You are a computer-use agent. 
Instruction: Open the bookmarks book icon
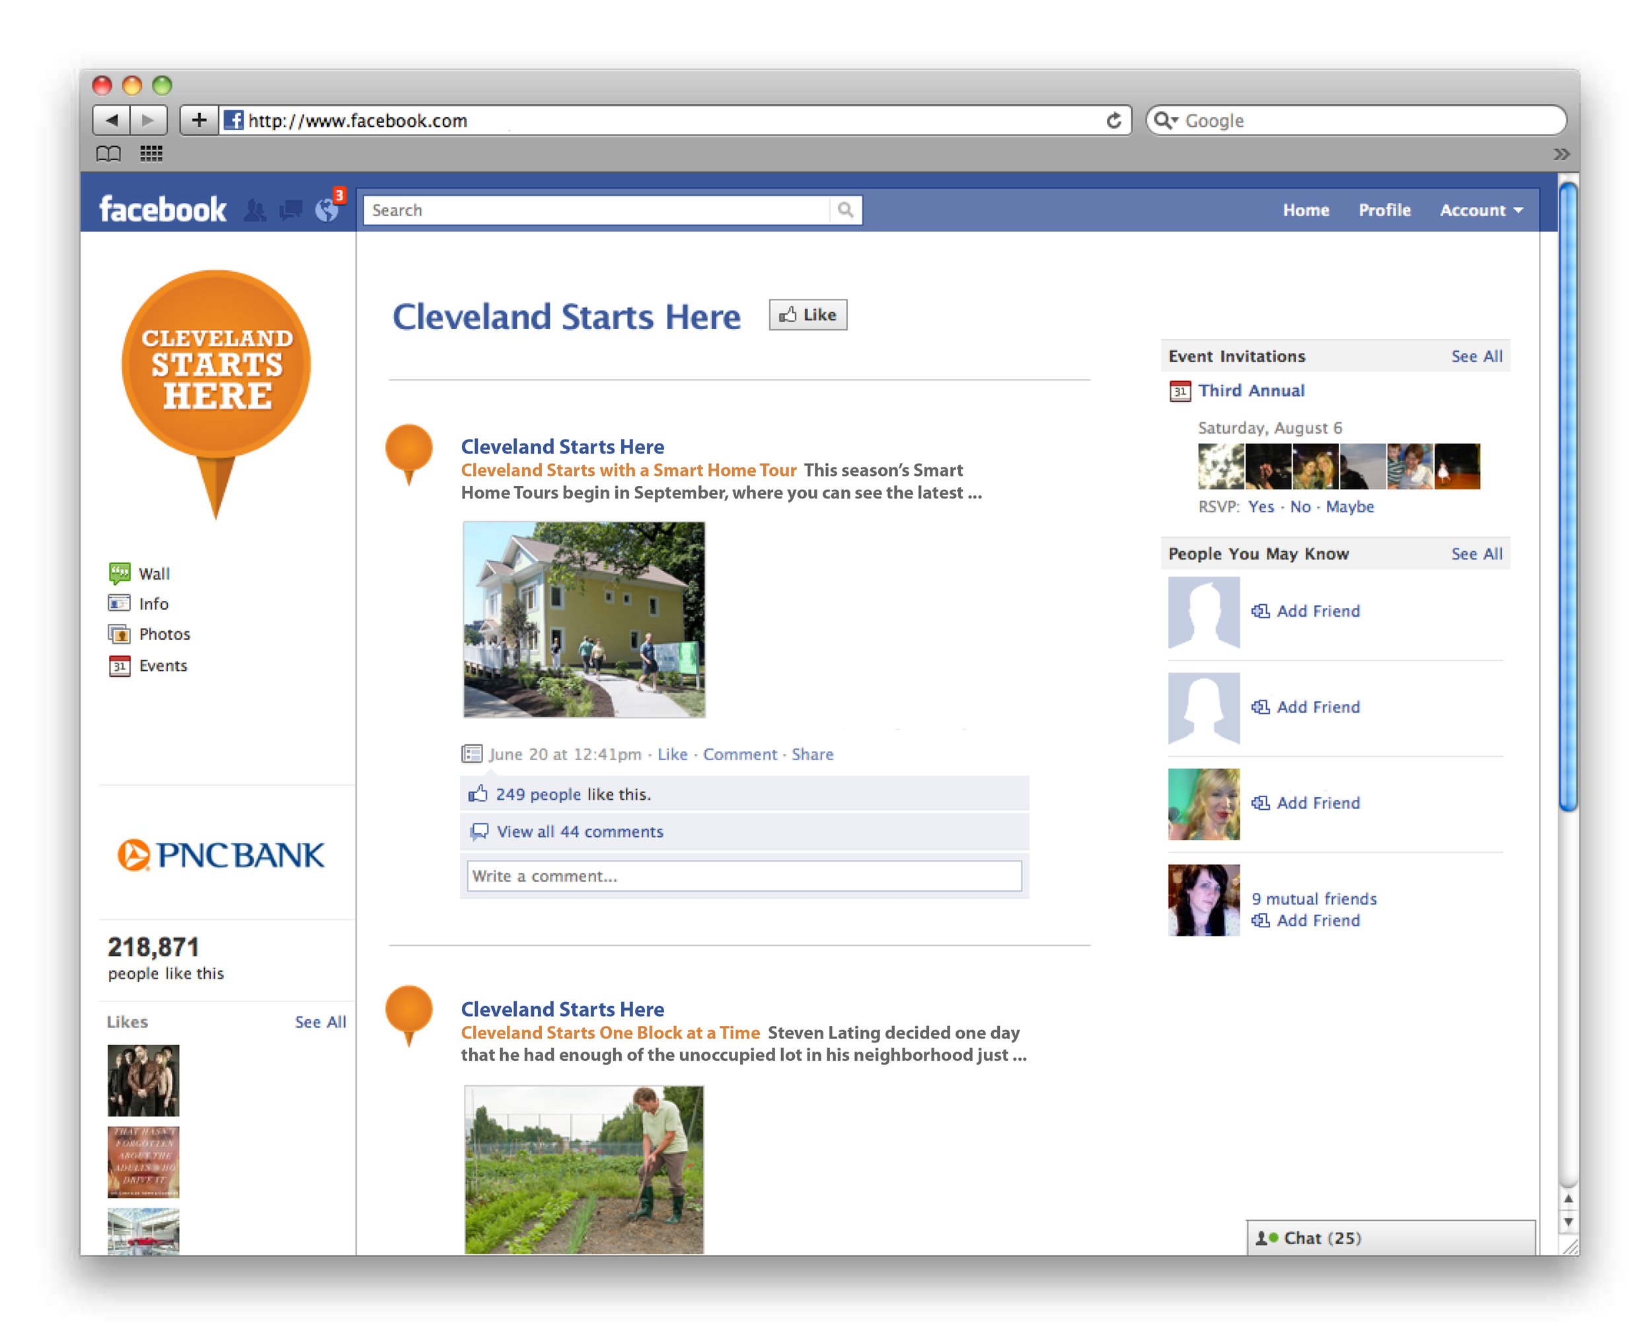(108, 154)
